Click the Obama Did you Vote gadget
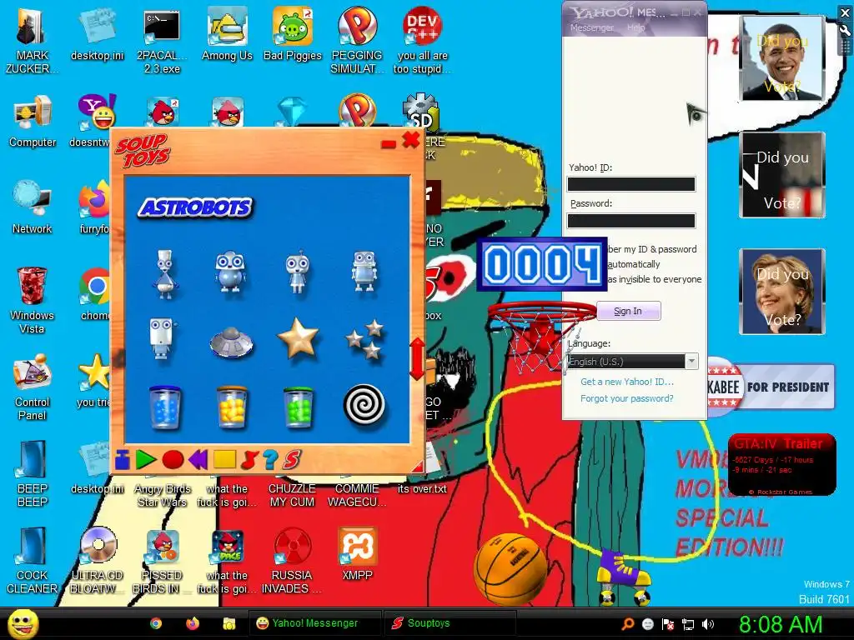The width and height of the screenshot is (854, 640). (782, 58)
